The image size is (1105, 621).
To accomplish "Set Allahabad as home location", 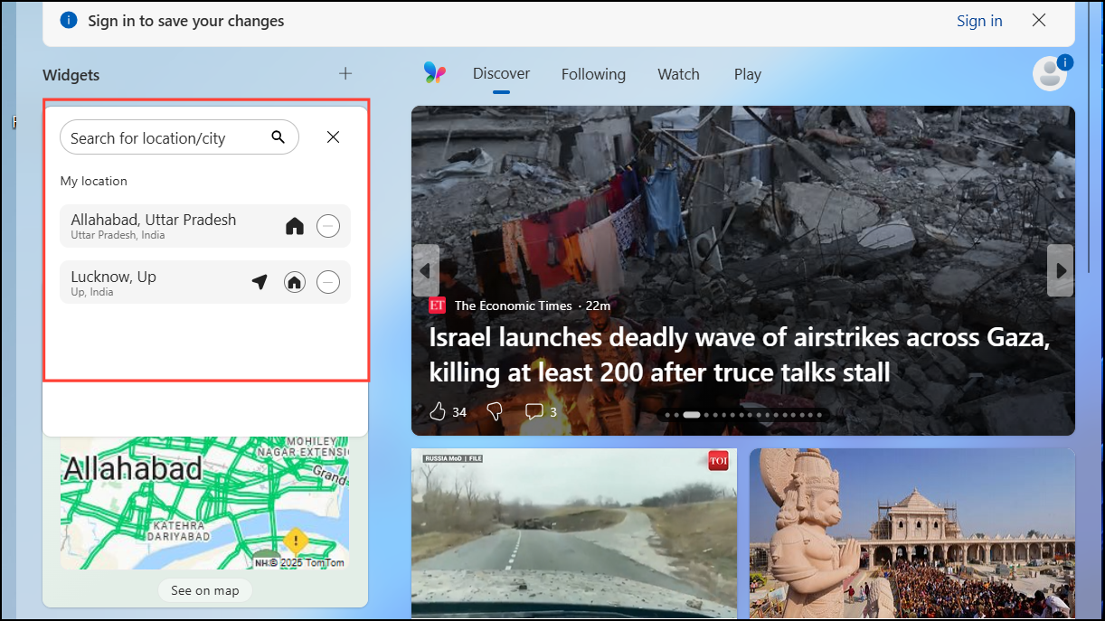I will pos(295,225).
